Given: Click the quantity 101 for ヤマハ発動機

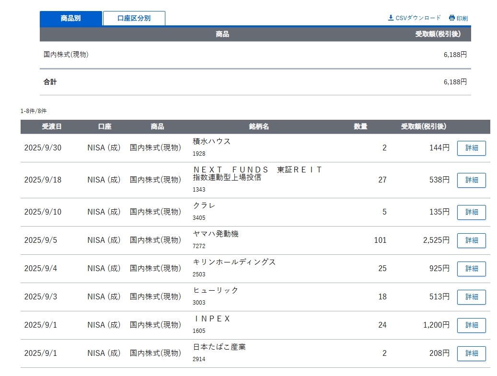Looking at the screenshot, I should click(x=380, y=240).
